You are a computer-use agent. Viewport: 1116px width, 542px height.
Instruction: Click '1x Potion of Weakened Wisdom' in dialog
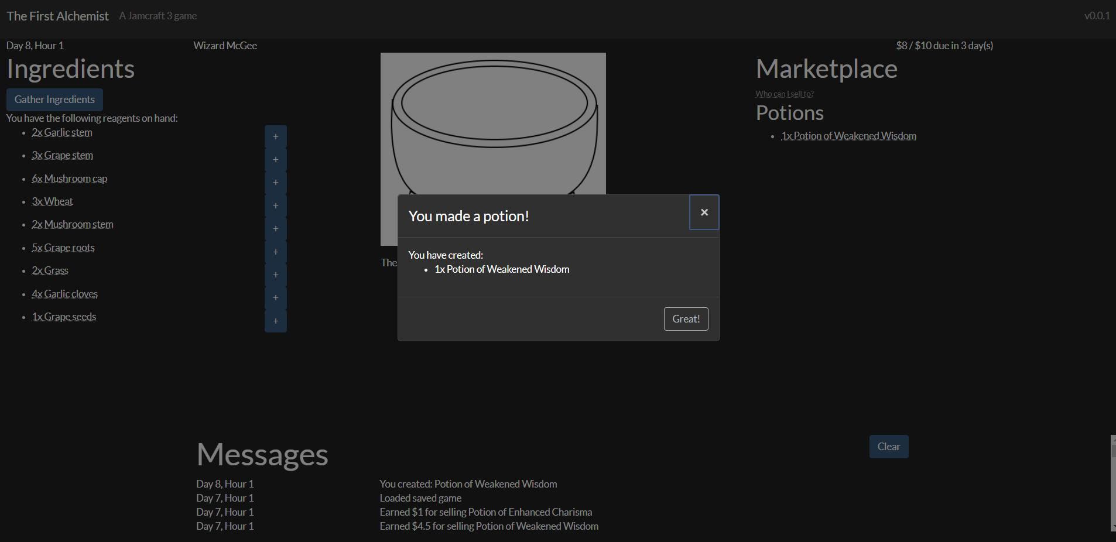[x=502, y=269]
